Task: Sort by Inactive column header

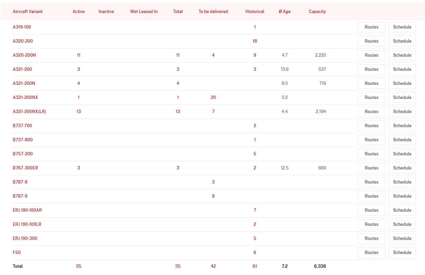Action: point(106,12)
